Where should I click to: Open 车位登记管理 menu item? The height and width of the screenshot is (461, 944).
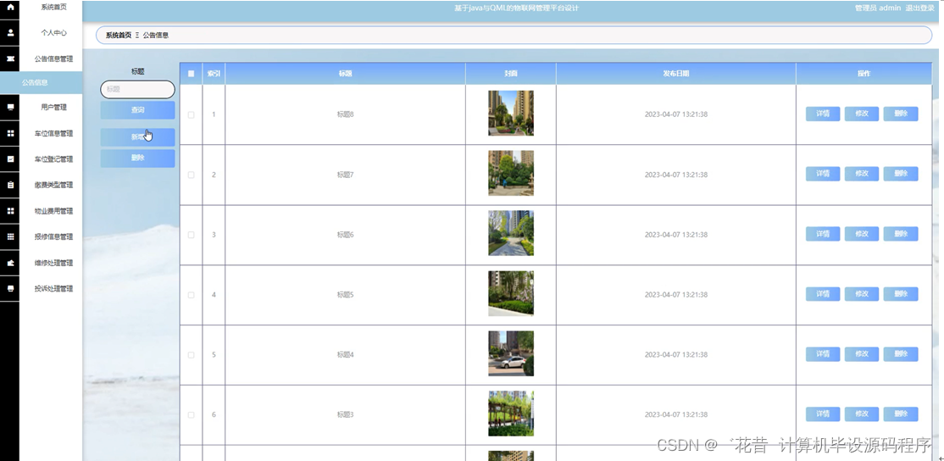[53, 158]
